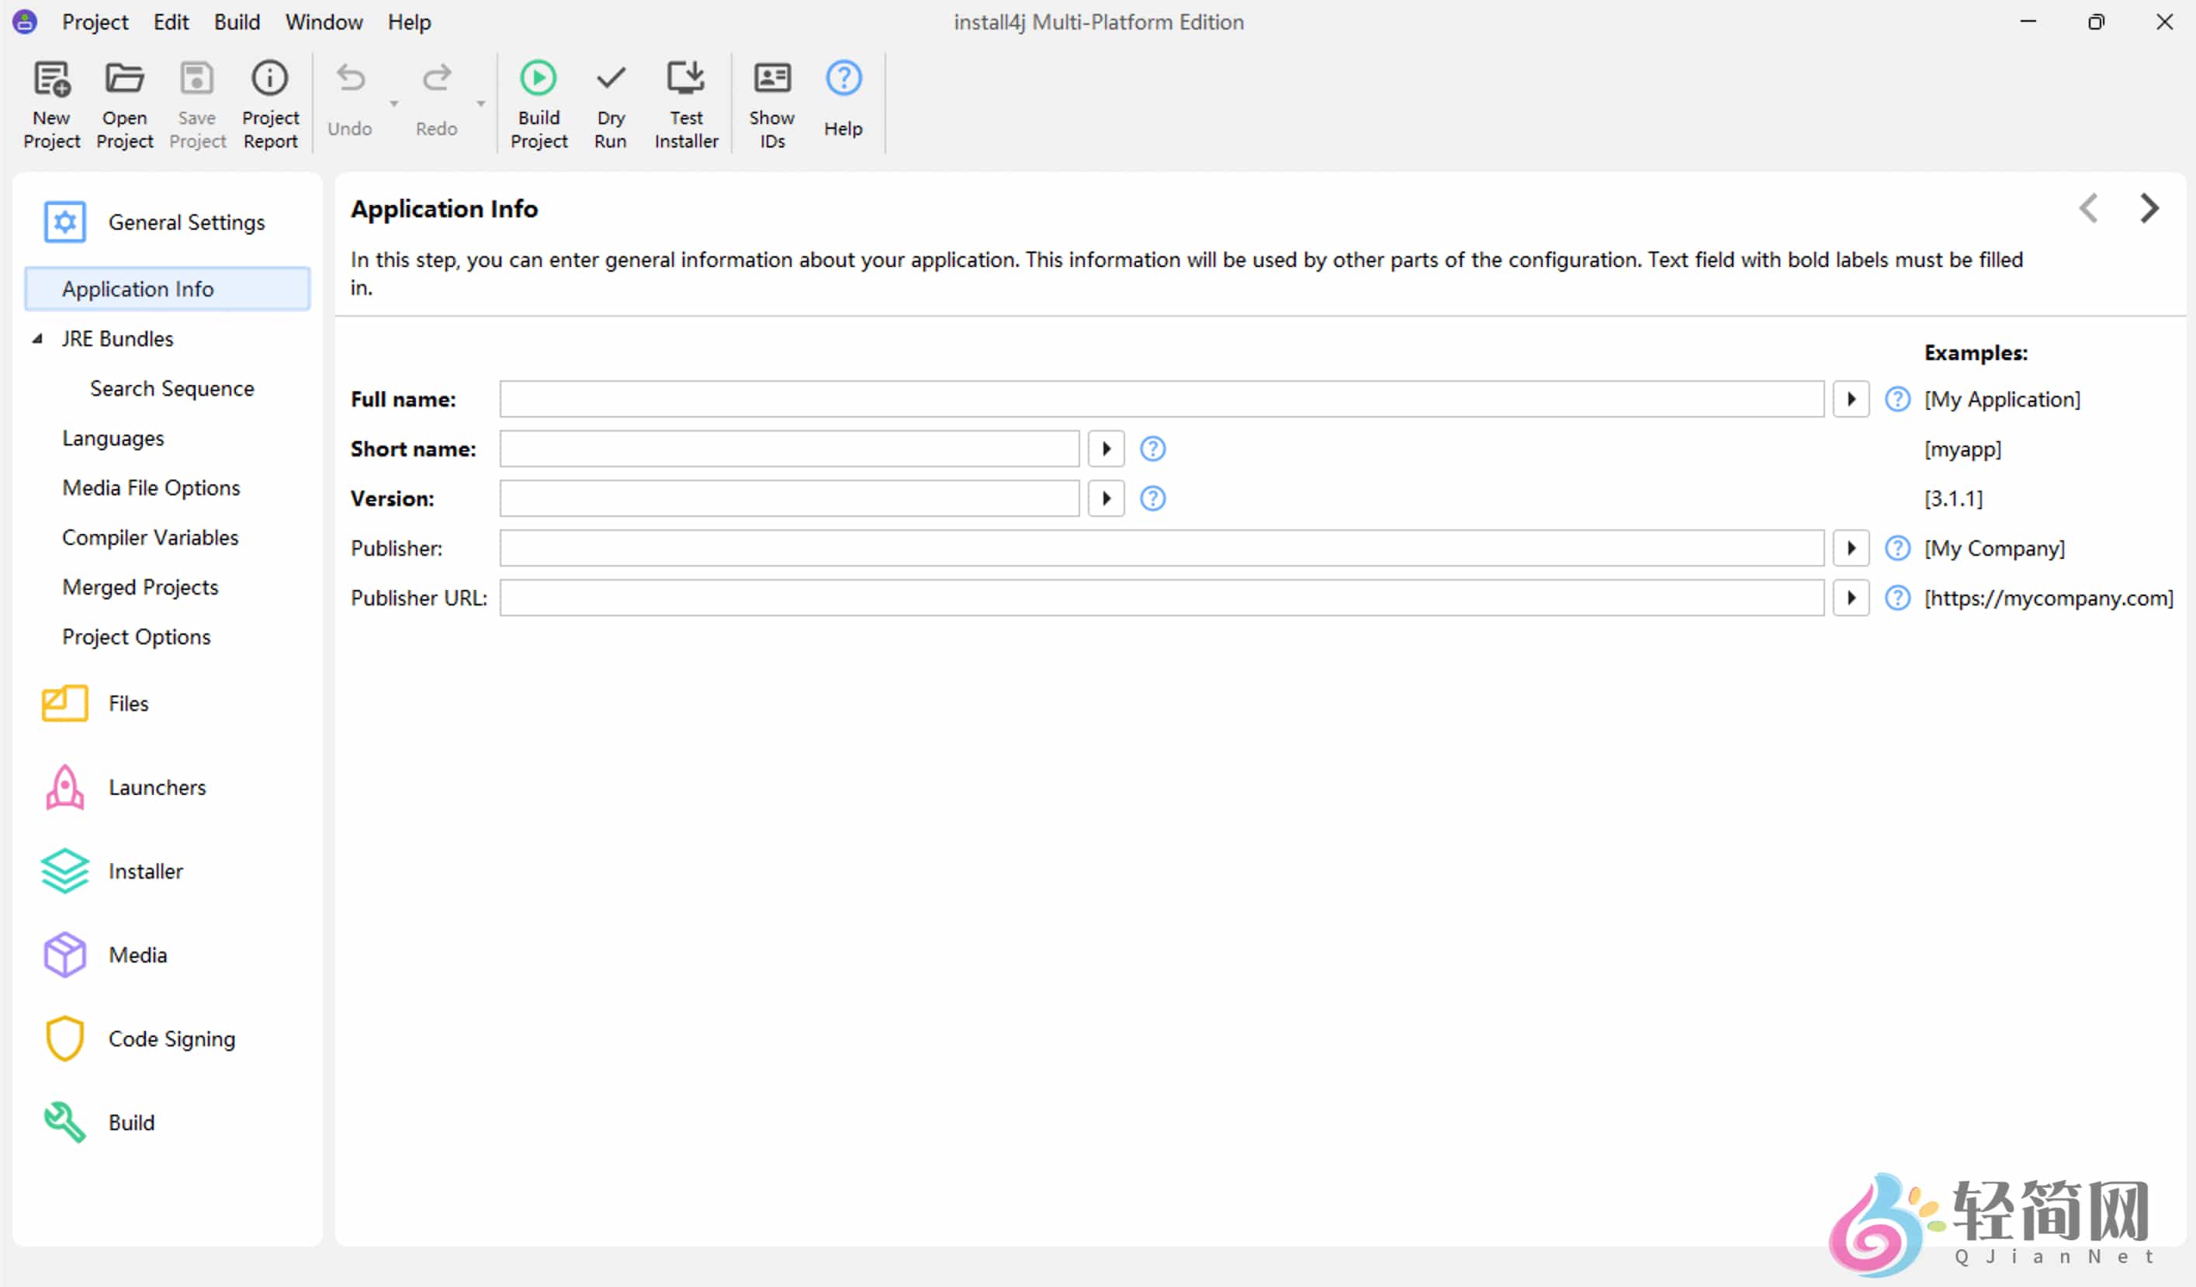2196x1287 pixels.
Task: Focus the Publisher URL text field
Action: (x=1162, y=598)
